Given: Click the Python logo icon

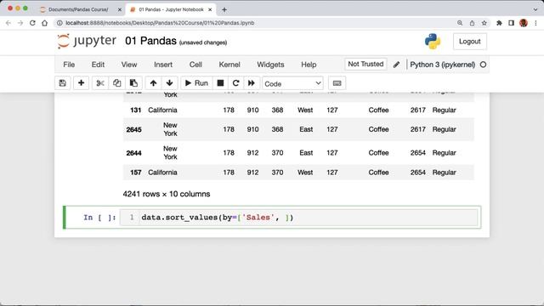Looking at the screenshot, I should tap(433, 42).
